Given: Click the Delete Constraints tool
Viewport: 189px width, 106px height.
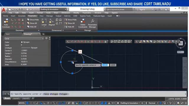Looking at the screenshot, I should (x=83, y=23).
